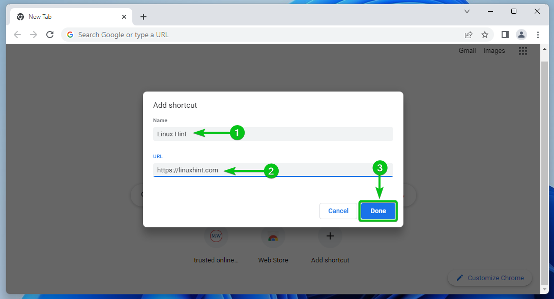Open the Google apps grid

pos(523,51)
